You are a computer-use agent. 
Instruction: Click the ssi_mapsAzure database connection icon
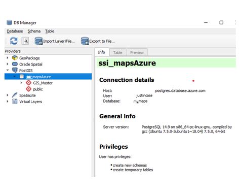[22, 77]
